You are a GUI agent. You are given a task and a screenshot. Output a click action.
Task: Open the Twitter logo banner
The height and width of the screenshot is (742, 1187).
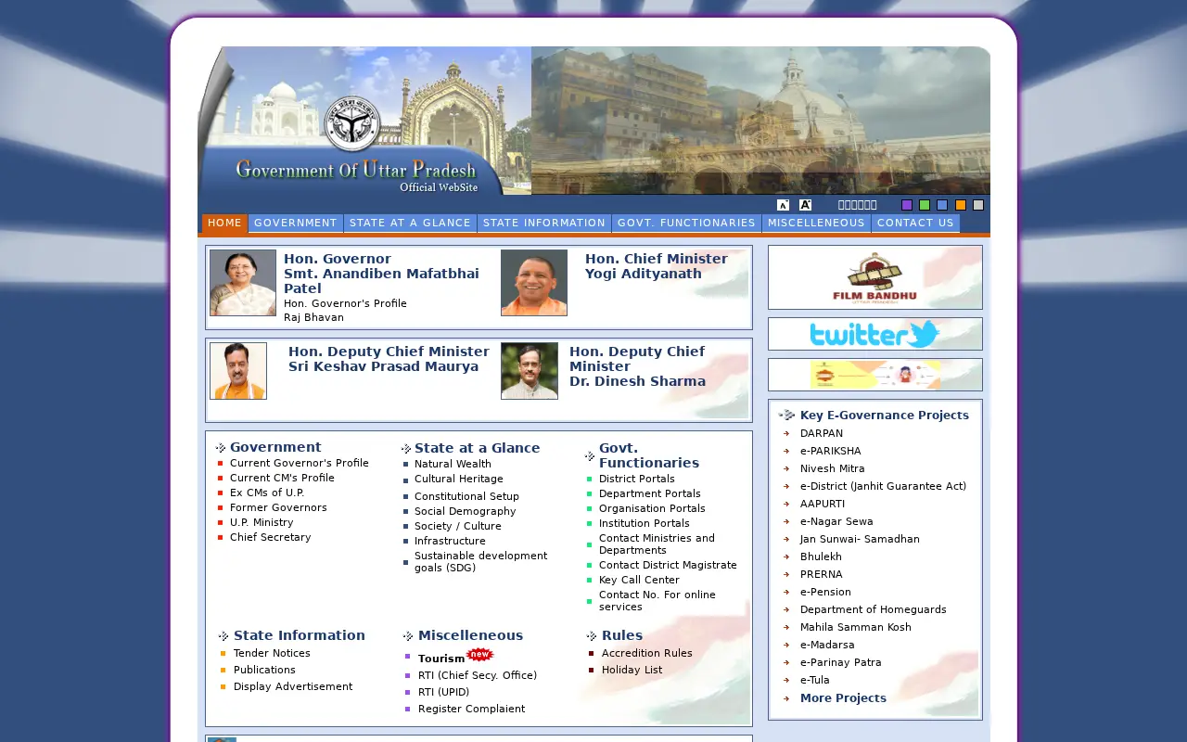[x=875, y=334]
